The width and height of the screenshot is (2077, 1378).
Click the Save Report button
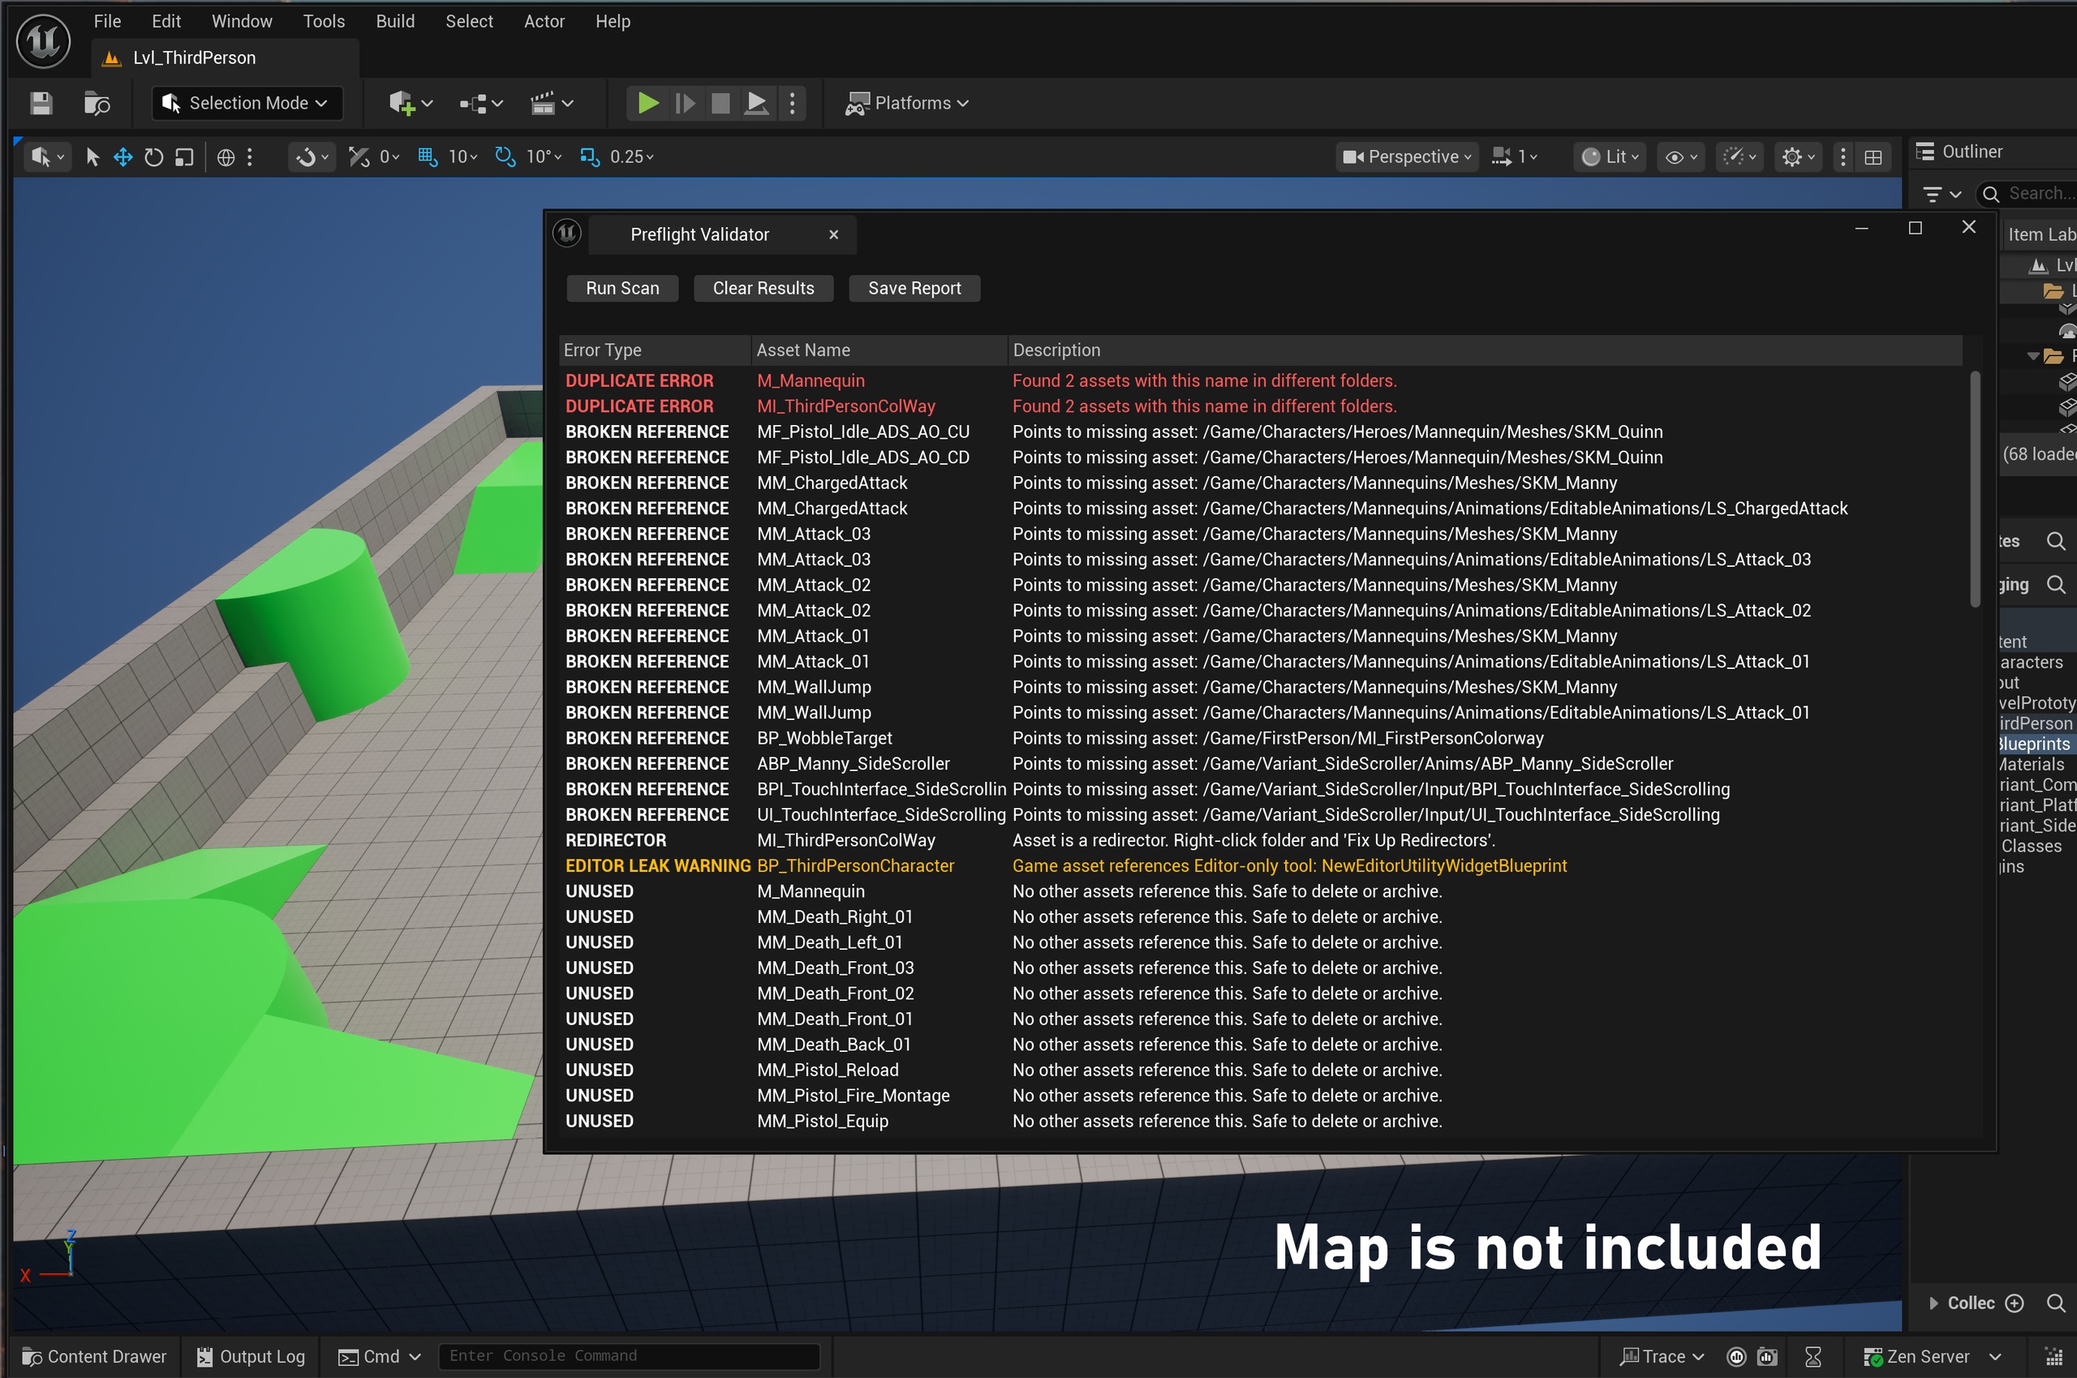pyautogui.click(x=914, y=288)
